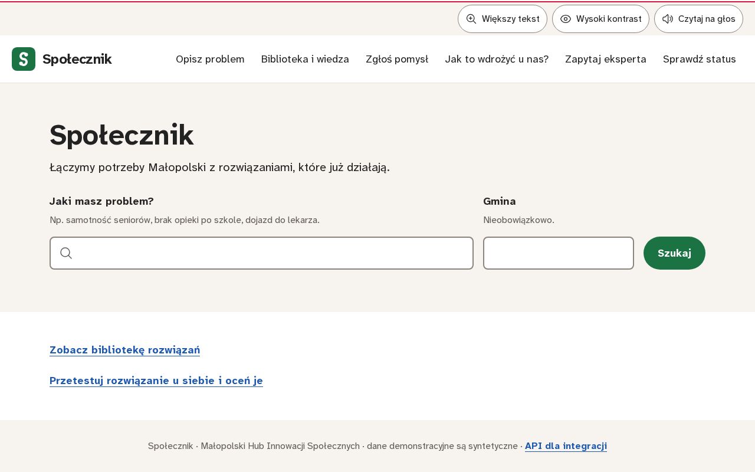Click the Gmina field label

pyautogui.click(x=500, y=201)
